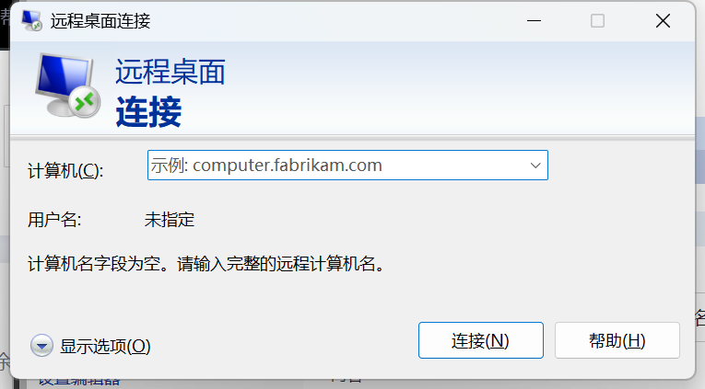Screen dimensions: 705x389
Task: Click the 连接(N) button
Action: coord(481,340)
